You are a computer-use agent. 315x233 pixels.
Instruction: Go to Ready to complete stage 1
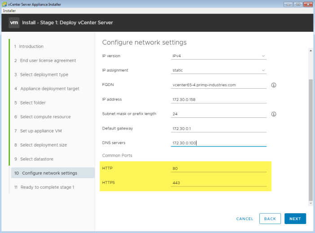click(44, 187)
